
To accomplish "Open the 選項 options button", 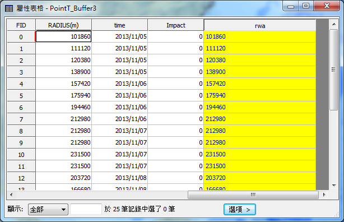I will pyautogui.click(x=240, y=210).
